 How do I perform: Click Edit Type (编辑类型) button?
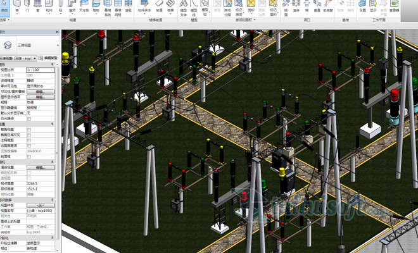(x=47, y=58)
